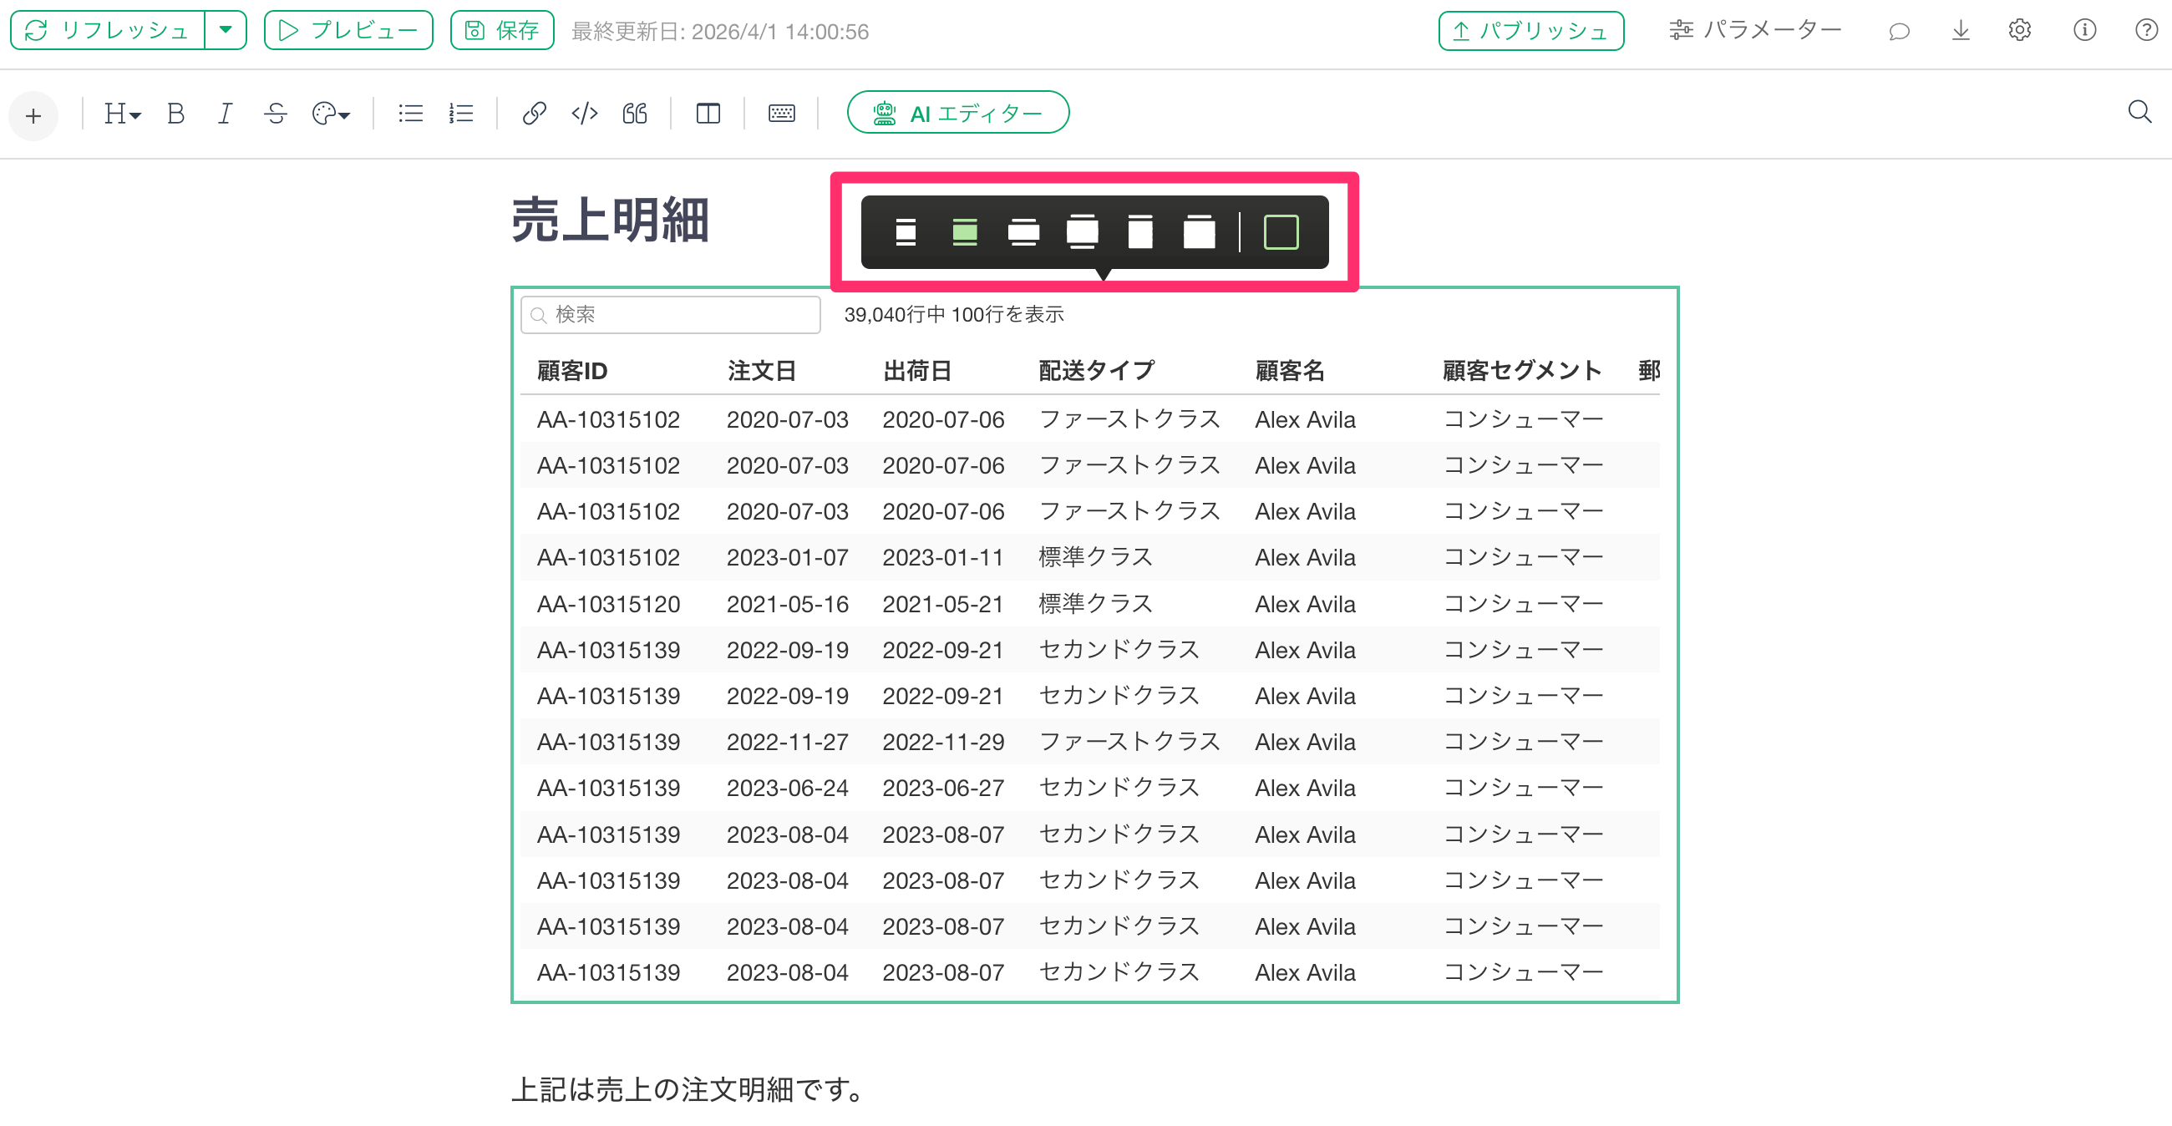Choose the rightmost wide layout before divider
This screenshot has width=2172, height=1126.
(x=1198, y=231)
